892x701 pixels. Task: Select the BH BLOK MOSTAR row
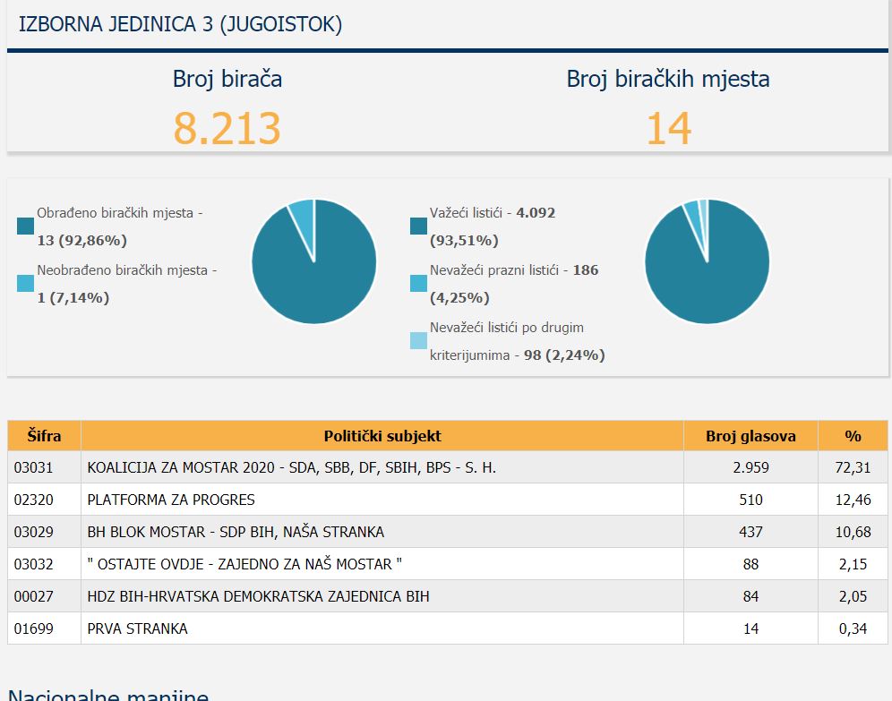click(448, 532)
